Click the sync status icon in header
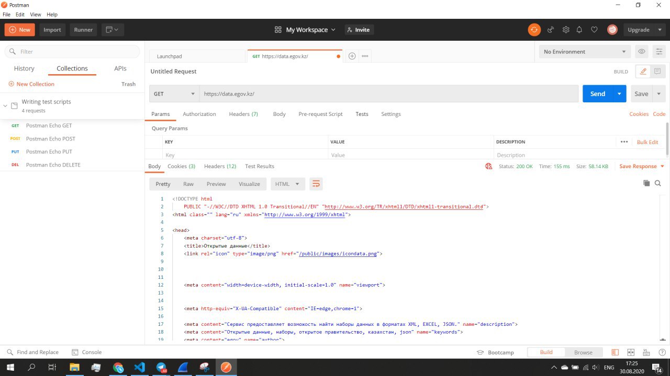Screen dimensions: 670x376 pyautogui.click(x=534, y=30)
